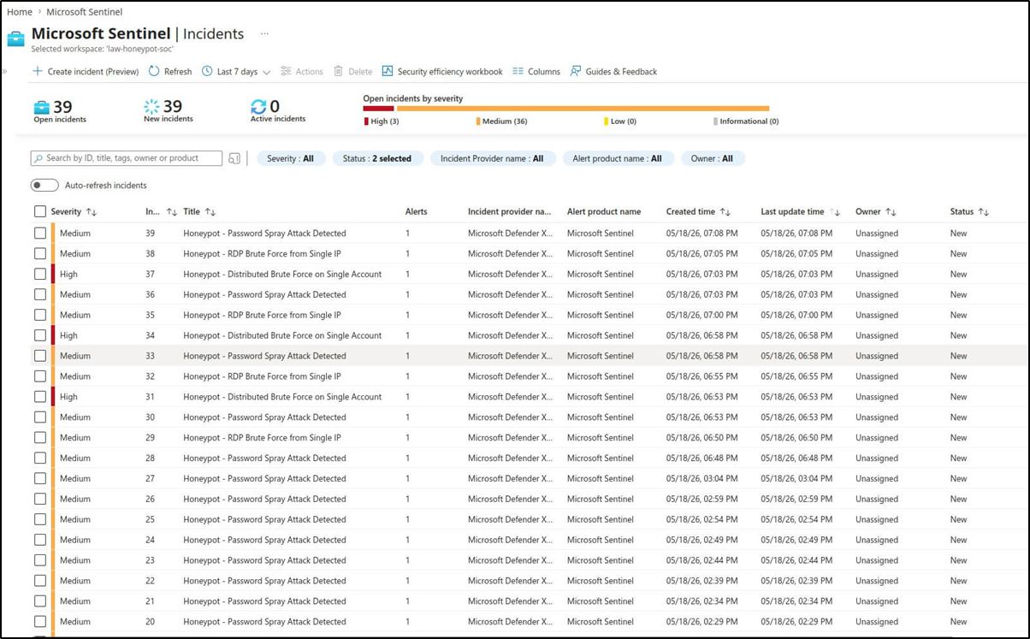This screenshot has height=639, width=1030.
Task: Open Security efficiency workbook
Action: (442, 72)
